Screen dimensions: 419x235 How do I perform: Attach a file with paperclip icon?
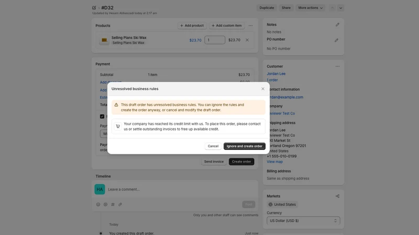pyautogui.click(x=120, y=204)
